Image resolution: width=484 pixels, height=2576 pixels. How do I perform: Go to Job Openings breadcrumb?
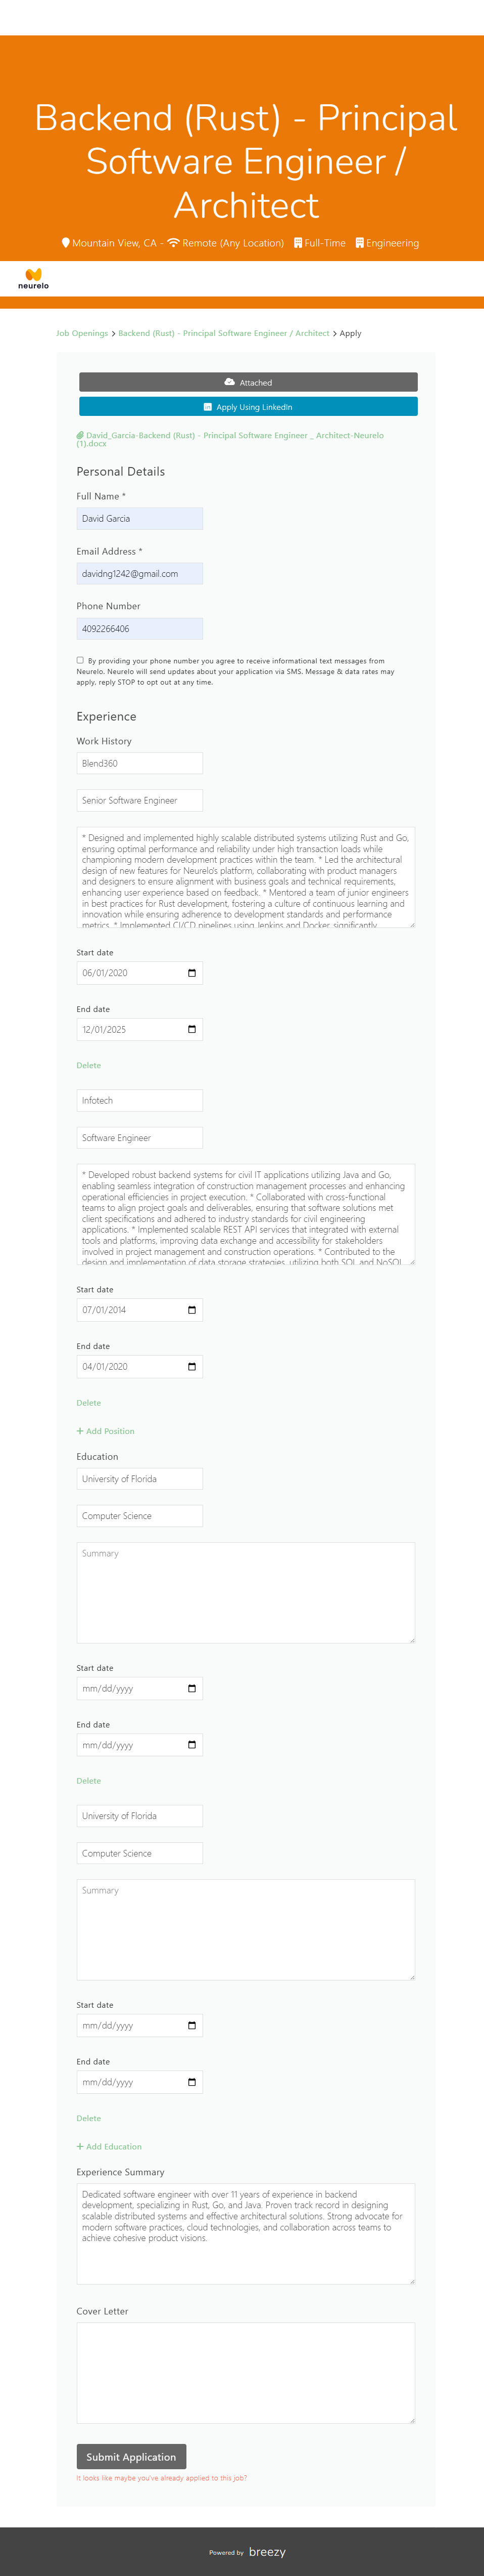(82, 333)
